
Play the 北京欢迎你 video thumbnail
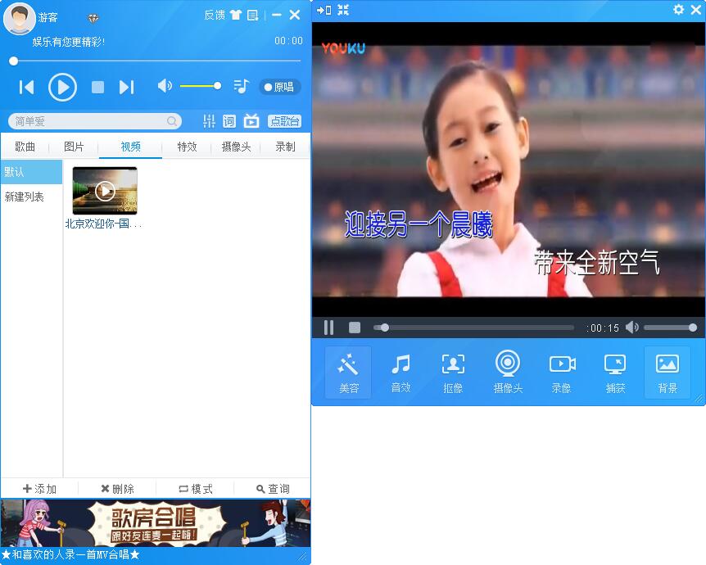tap(105, 191)
